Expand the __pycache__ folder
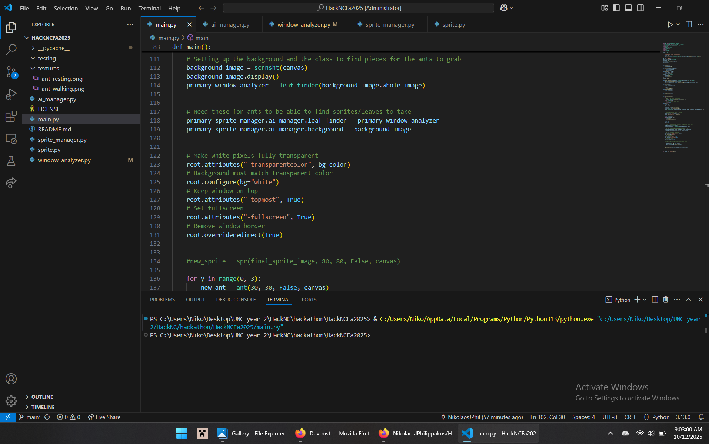709x444 pixels. [53, 48]
